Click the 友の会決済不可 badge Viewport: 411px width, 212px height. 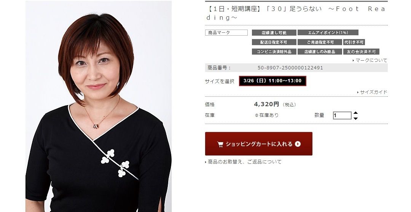(x=361, y=52)
